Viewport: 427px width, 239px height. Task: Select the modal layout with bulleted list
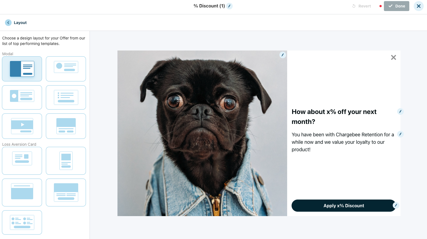coord(66,97)
